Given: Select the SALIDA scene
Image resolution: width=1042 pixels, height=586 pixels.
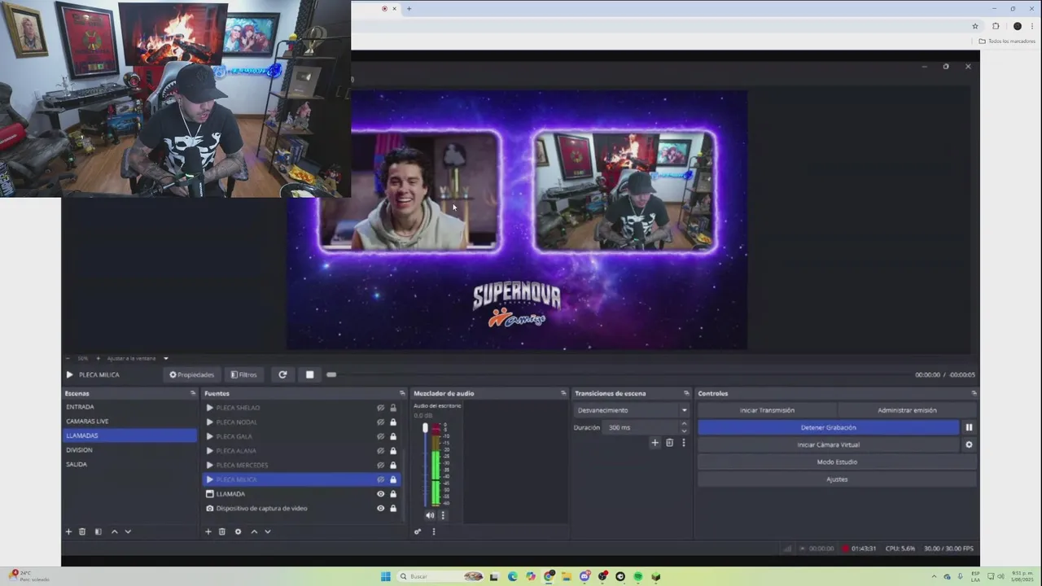Looking at the screenshot, I should pyautogui.click(x=129, y=464).
